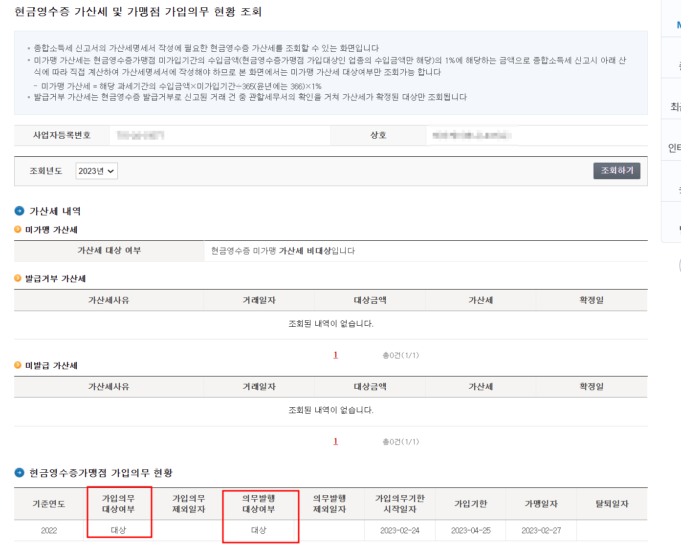Click the 가입기한 column header
Image resolution: width=681 pixels, height=546 pixels.
tap(471, 504)
